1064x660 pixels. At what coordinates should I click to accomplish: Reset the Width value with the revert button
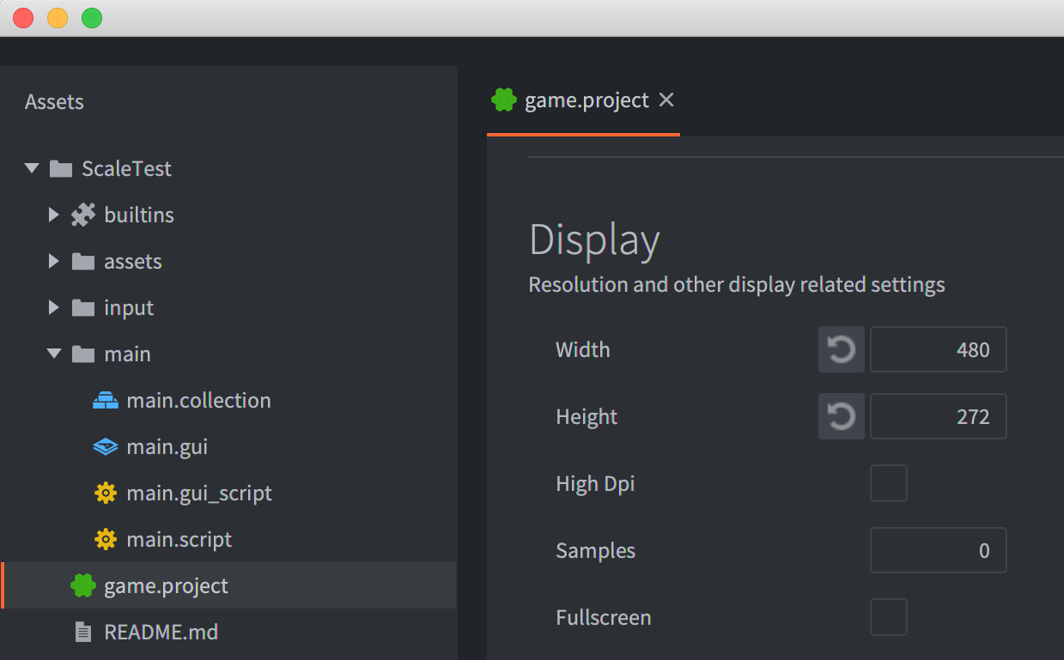click(841, 349)
